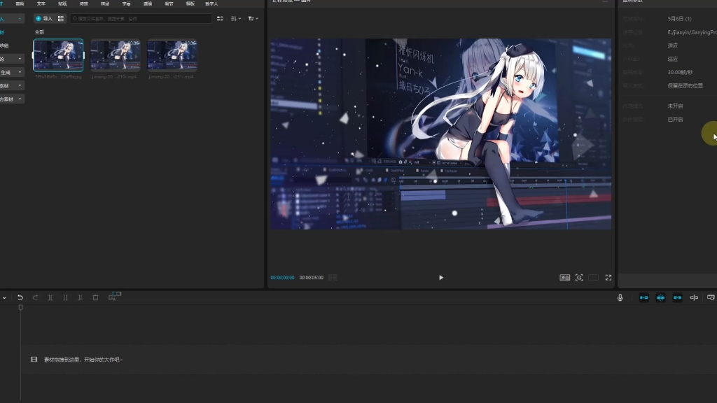Click the E:/jianyin save path text
Viewport: 717px width, 403px height.
coord(692,32)
